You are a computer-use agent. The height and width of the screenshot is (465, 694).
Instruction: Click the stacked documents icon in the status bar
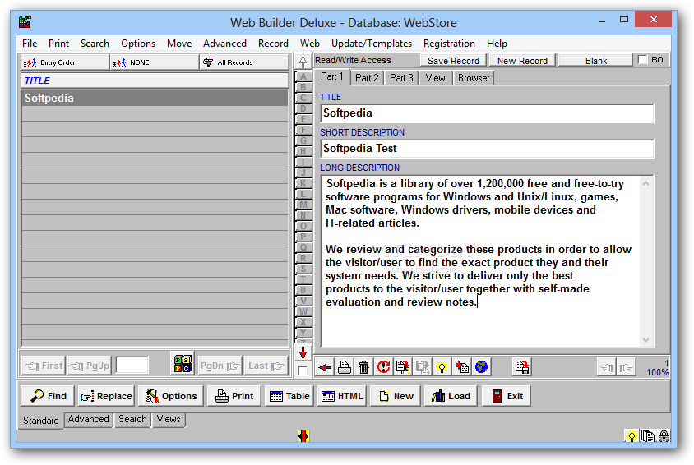[648, 436]
